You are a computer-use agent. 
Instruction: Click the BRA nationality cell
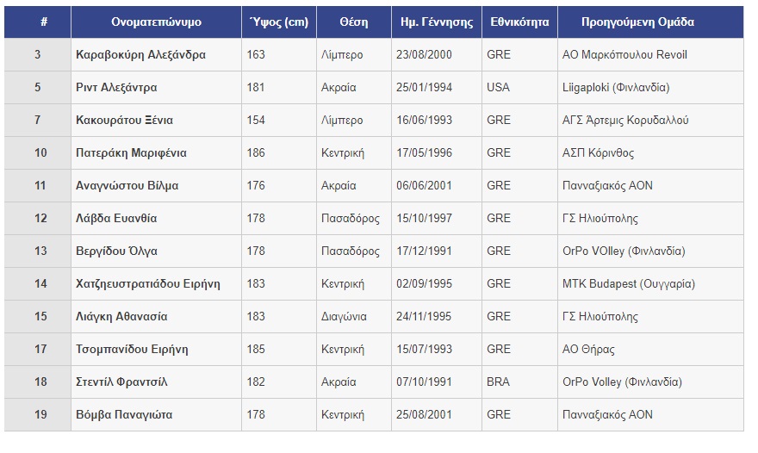coord(498,382)
